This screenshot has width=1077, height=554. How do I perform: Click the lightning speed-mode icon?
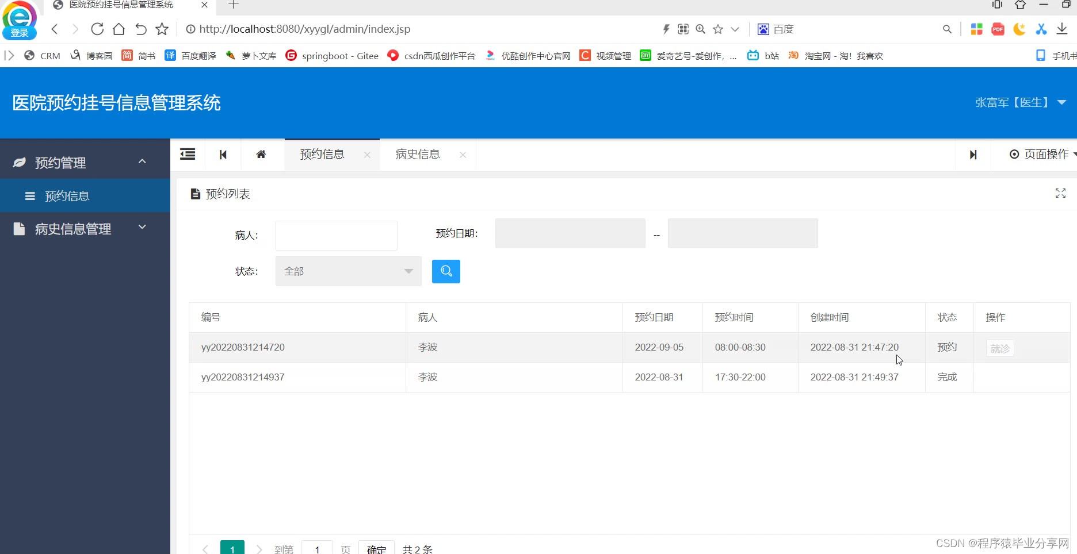pyautogui.click(x=666, y=29)
